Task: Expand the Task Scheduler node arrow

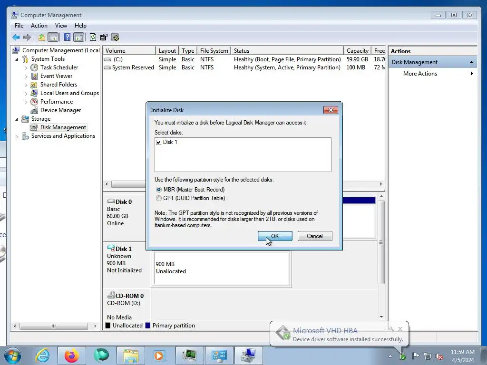Action: click(x=26, y=67)
